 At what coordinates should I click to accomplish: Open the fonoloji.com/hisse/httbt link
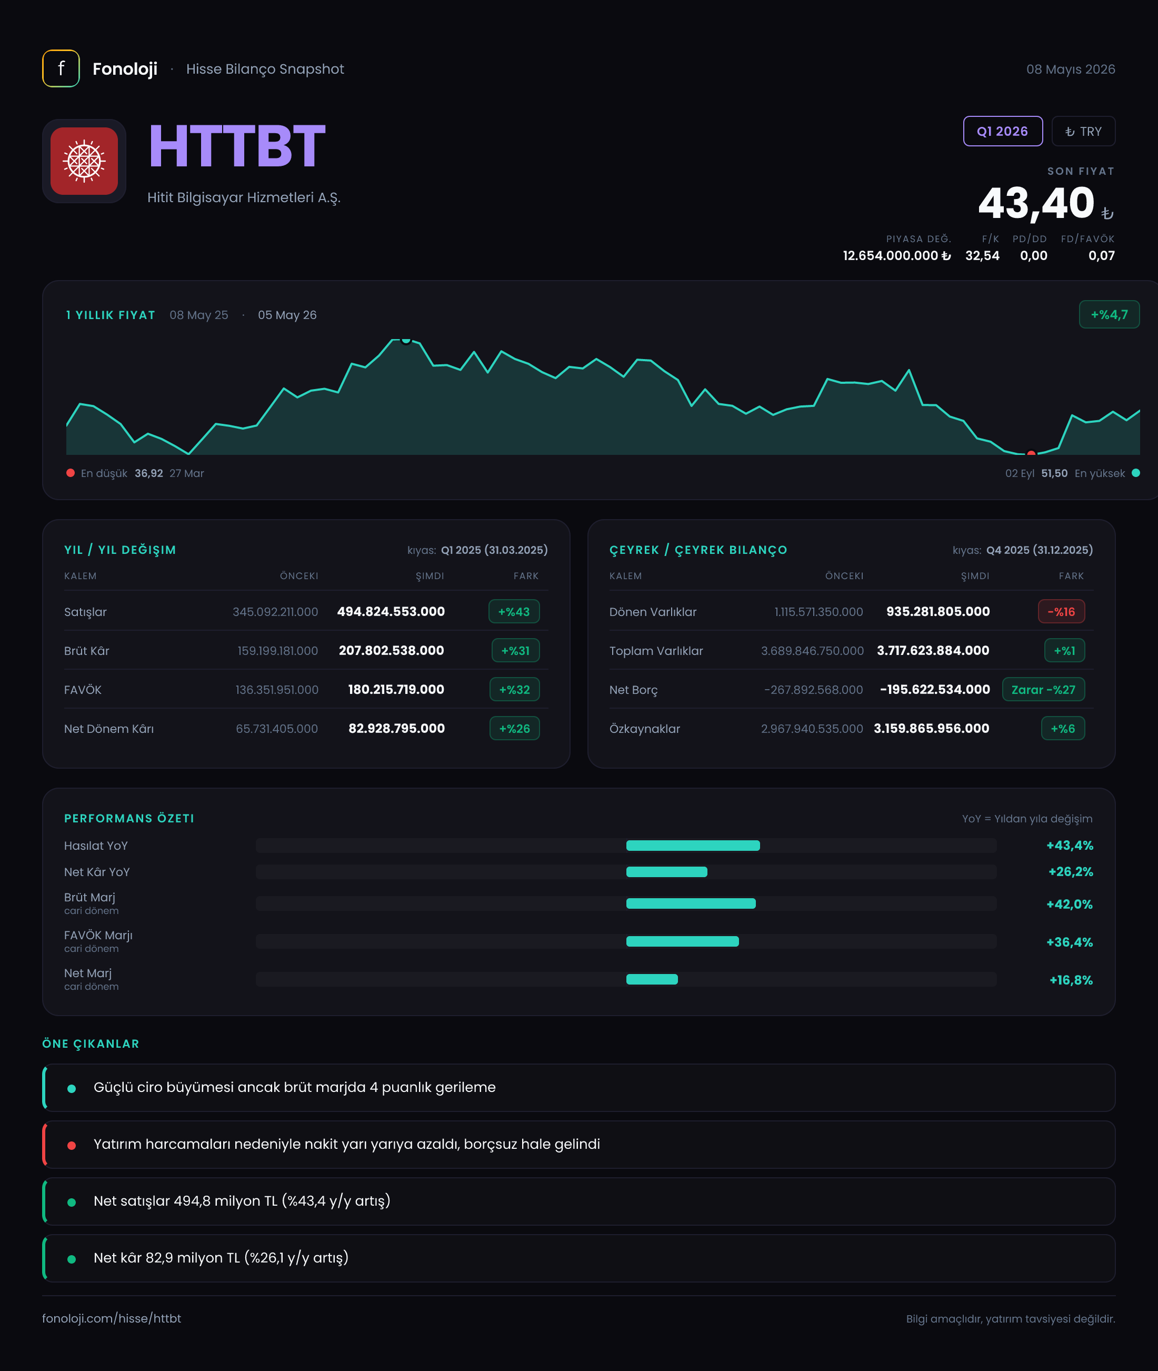point(112,1318)
